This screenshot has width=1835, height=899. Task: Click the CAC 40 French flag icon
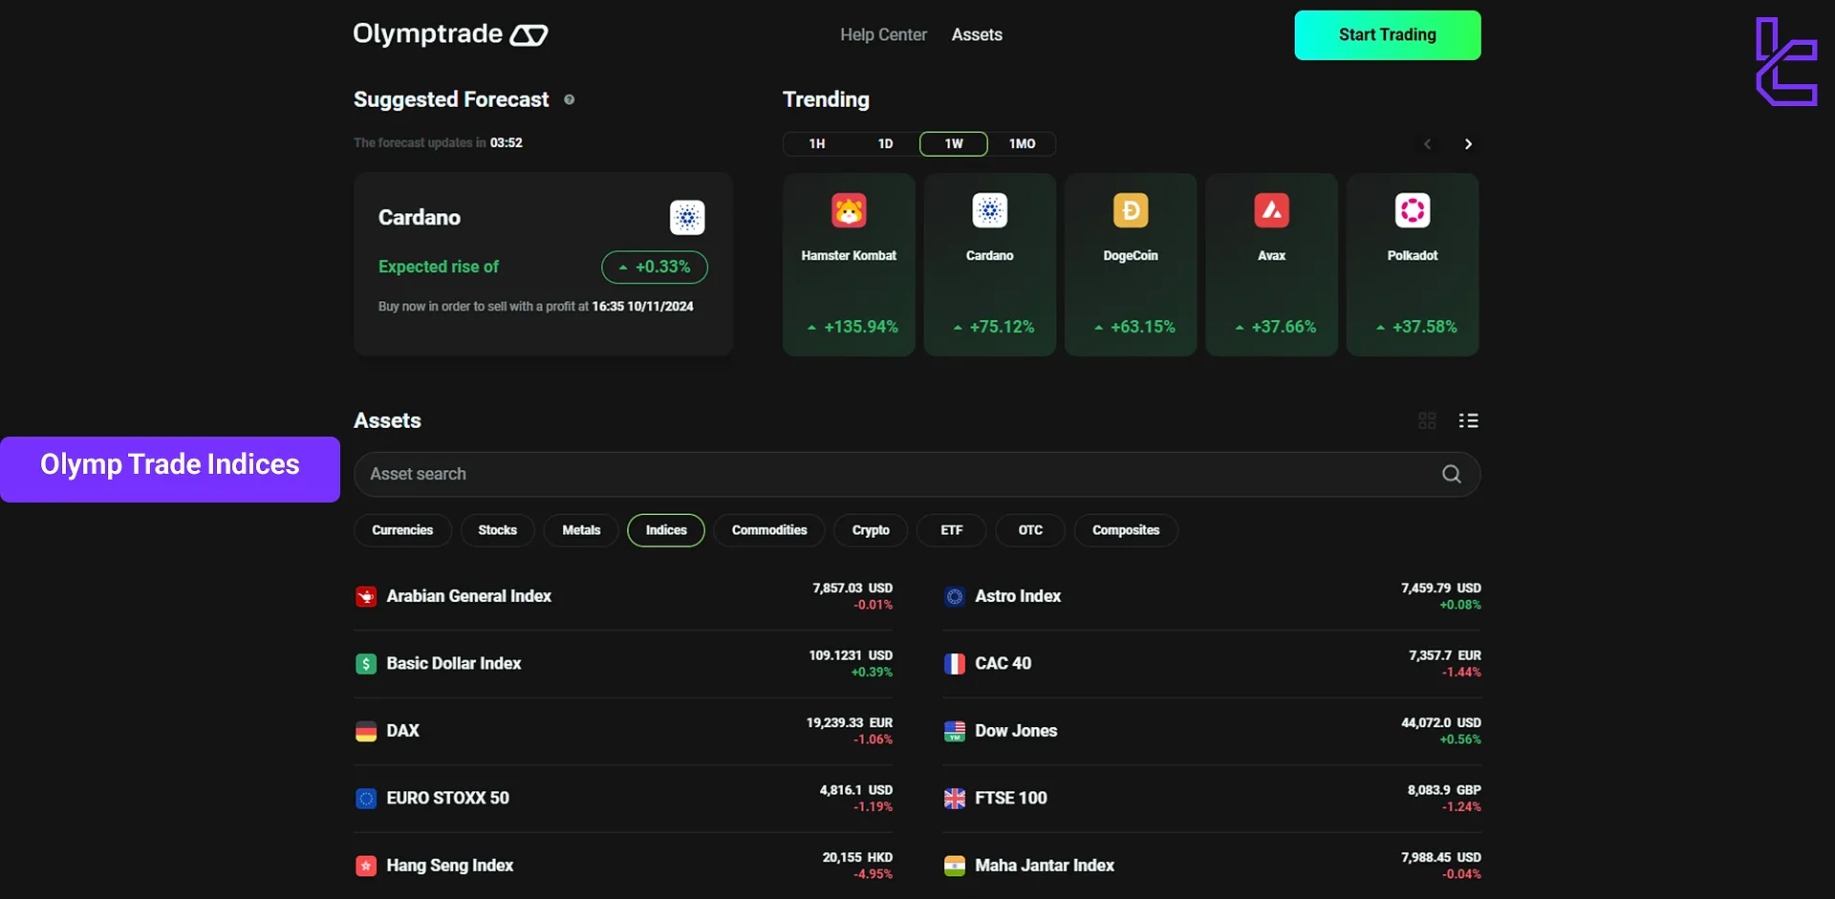click(955, 664)
